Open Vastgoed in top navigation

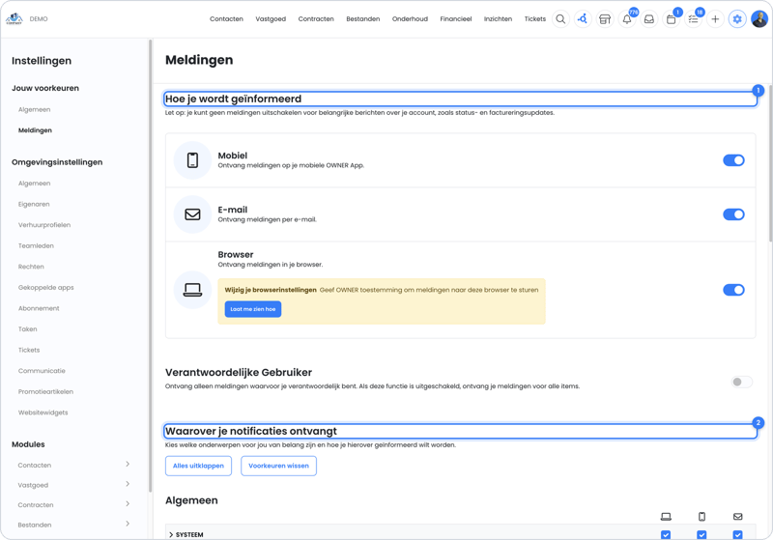pos(271,18)
